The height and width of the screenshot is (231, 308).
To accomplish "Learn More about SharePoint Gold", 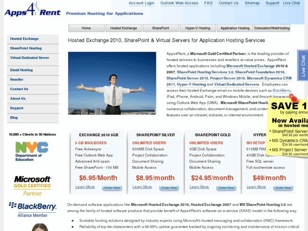I will tap(199, 187).
